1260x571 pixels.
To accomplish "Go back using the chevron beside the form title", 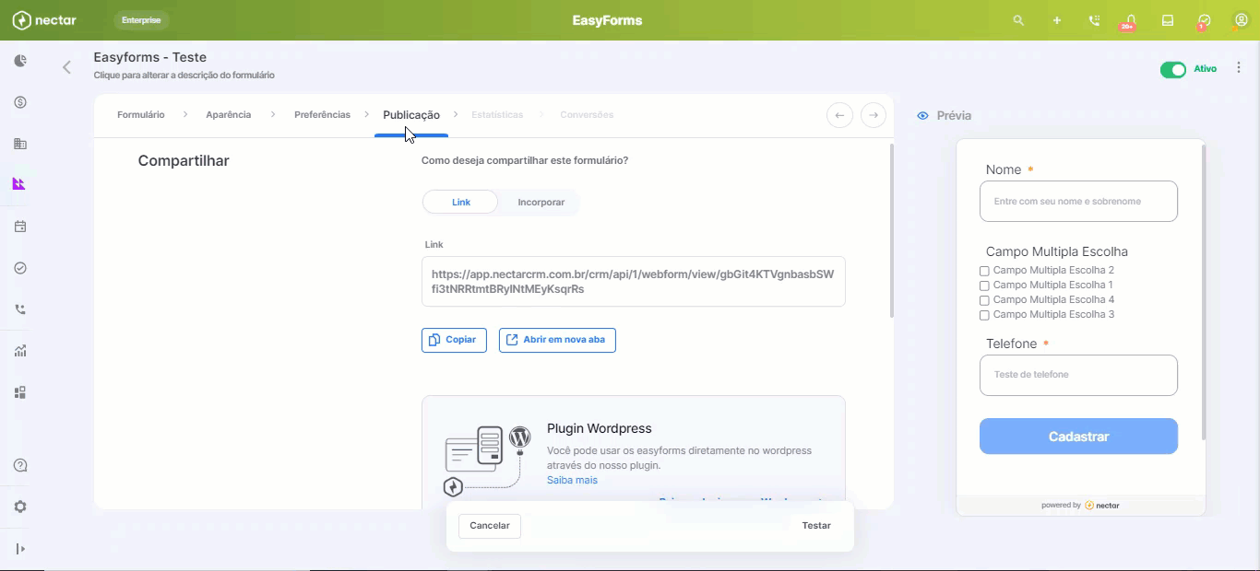I will pyautogui.click(x=66, y=67).
